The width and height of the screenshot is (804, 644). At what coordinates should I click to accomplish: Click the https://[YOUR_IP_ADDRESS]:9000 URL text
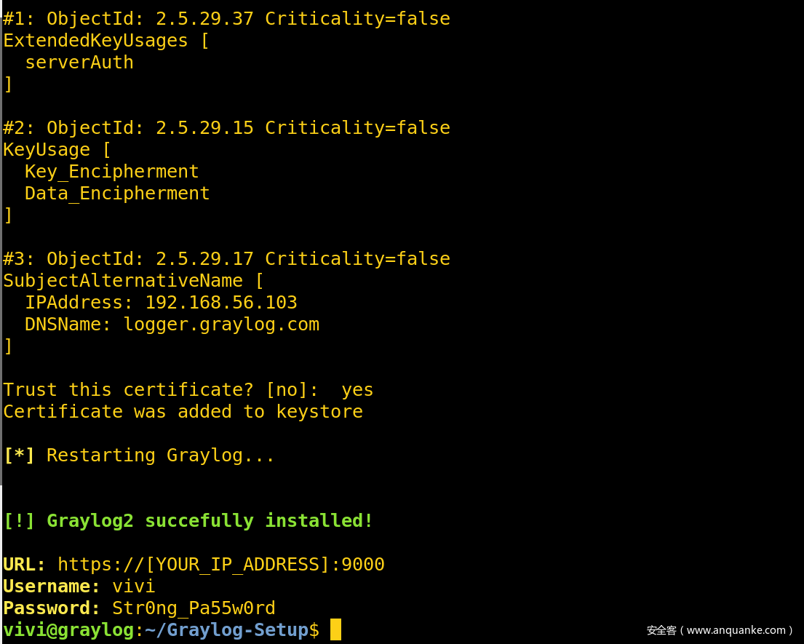(x=220, y=565)
